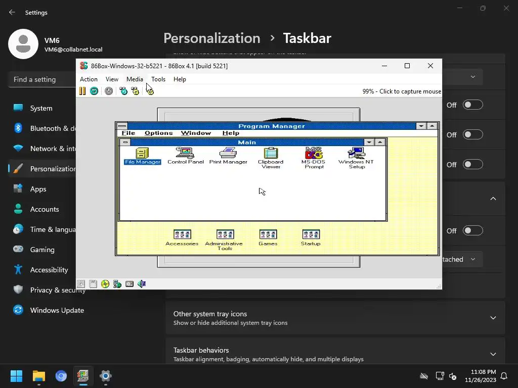Open the browser icon on the taskbar
This screenshot has width=518, height=388.
click(x=61, y=376)
